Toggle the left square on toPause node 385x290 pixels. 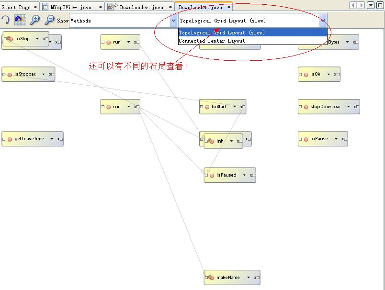tap(300, 139)
